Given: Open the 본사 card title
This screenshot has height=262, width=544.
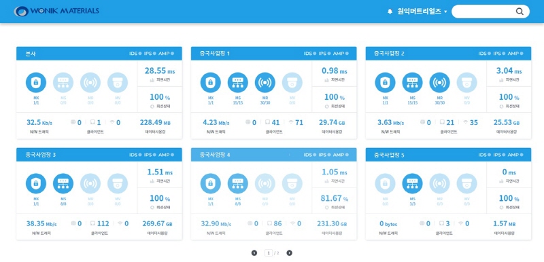Looking at the screenshot, I should pyautogui.click(x=30, y=54).
